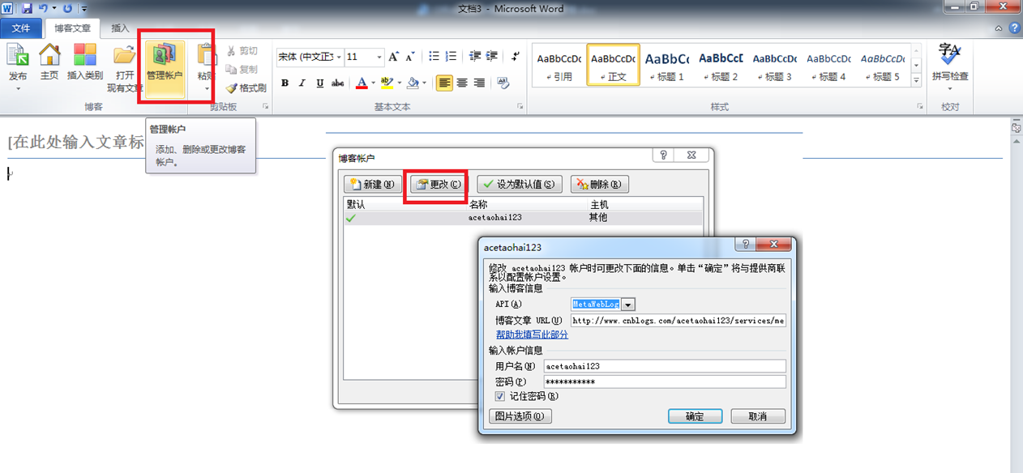Viewport: 1023px width, 473px height.
Task: Click the clear formatting eraser icon
Action: click(x=503, y=83)
